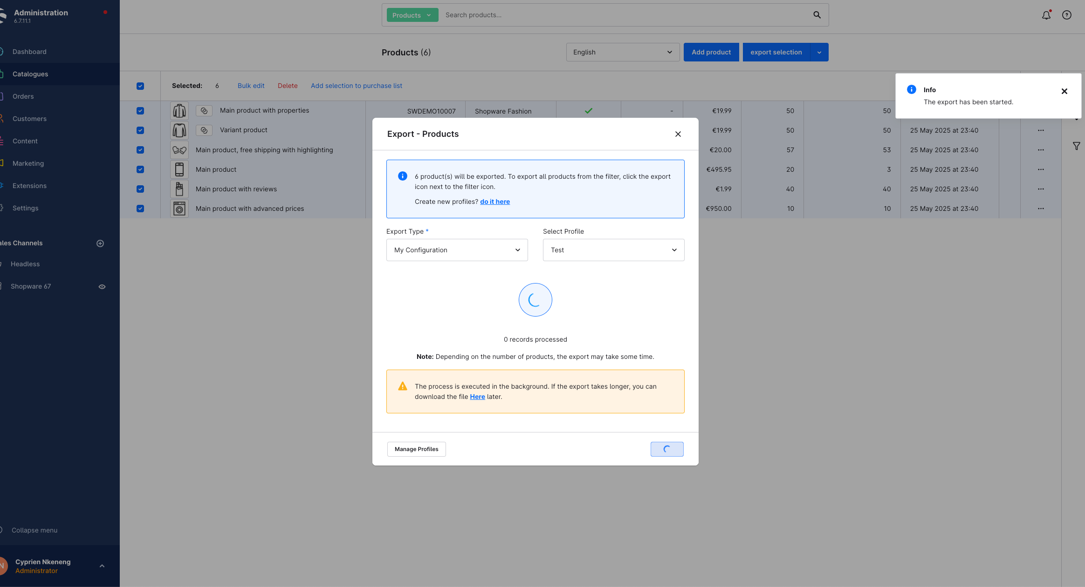Open the Export Type dropdown
This screenshot has width=1085, height=587.
[x=457, y=250]
